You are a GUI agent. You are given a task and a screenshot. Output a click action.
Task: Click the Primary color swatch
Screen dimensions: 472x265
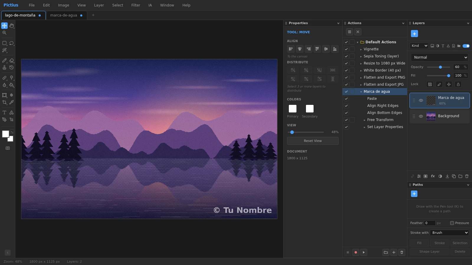coord(293,109)
